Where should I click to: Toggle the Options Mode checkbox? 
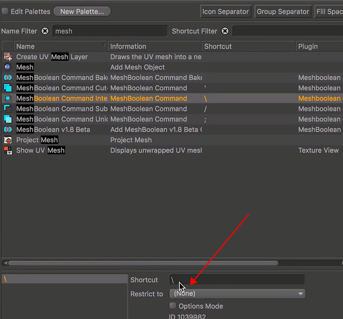coord(173,306)
